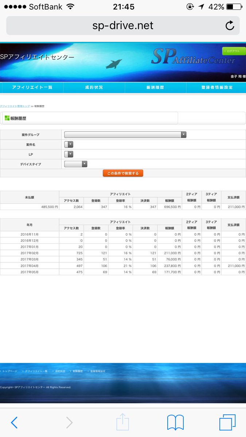This screenshot has width=246, height=437.
Task: Go back with the Safari back arrow
Action: point(14,422)
